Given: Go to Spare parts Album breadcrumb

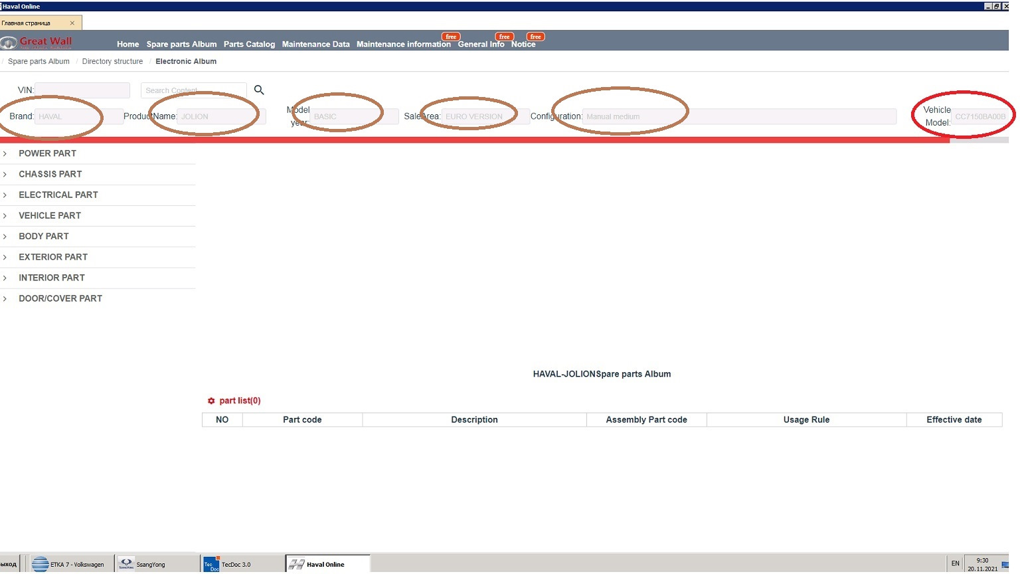Looking at the screenshot, I should (x=39, y=61).
